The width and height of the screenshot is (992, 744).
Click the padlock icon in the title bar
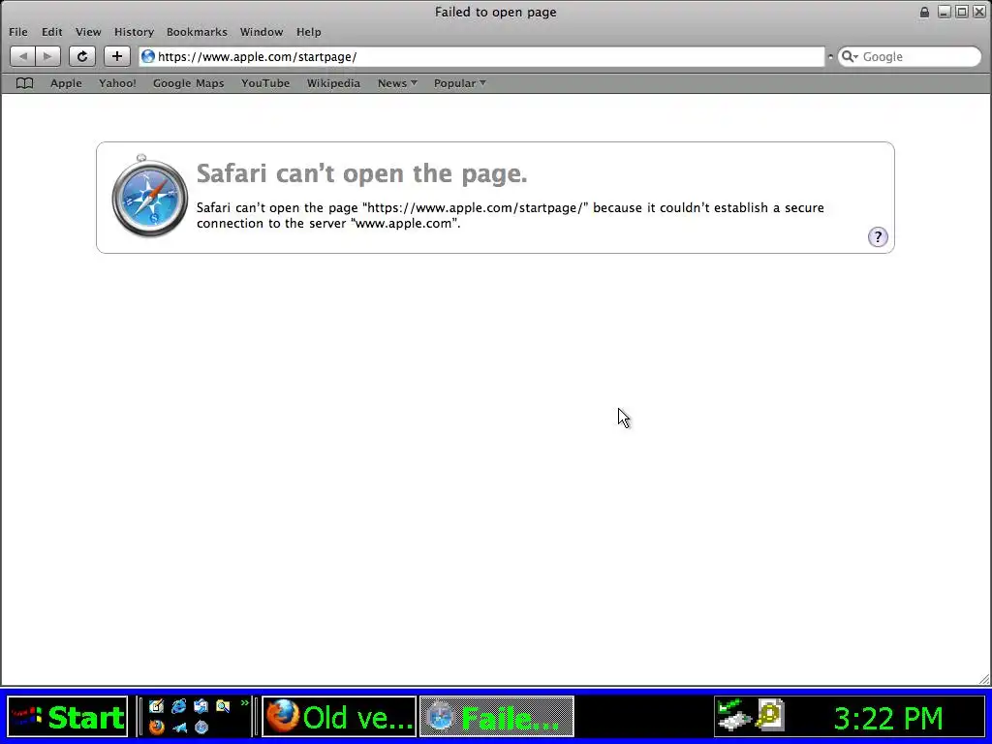[924, 12]
